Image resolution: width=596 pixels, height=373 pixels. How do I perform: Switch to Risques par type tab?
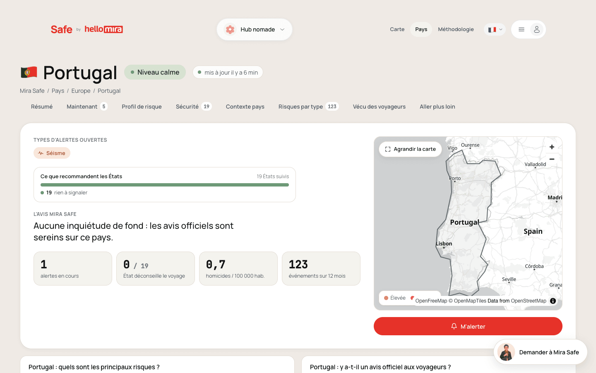(308, 107)
